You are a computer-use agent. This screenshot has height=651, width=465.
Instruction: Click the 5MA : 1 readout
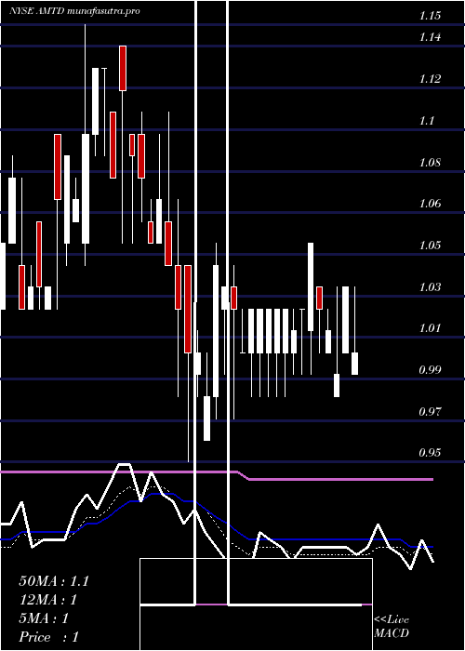point(44,618)
